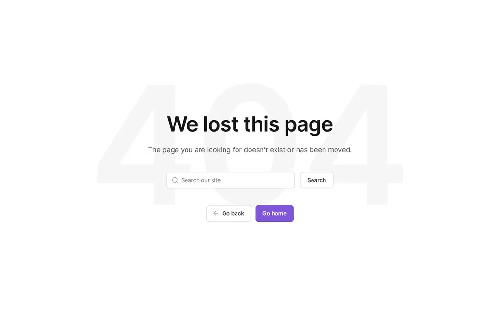500x333 pixels.
Task: Click the 'We lost this page' heading
Action: click(x=250, y=124)
